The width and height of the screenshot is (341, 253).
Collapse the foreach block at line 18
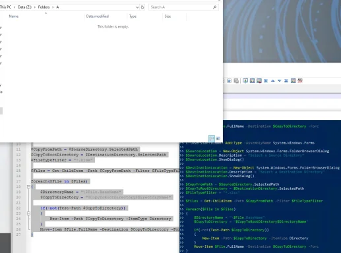tap(28, 186)
